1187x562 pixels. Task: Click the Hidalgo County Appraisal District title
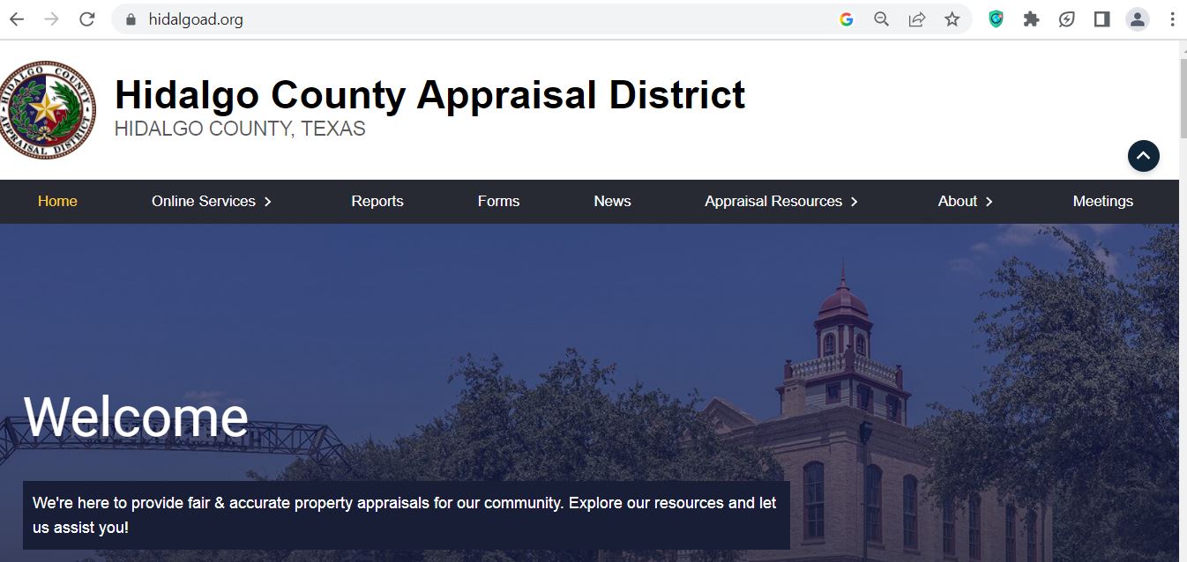[430, 95]
